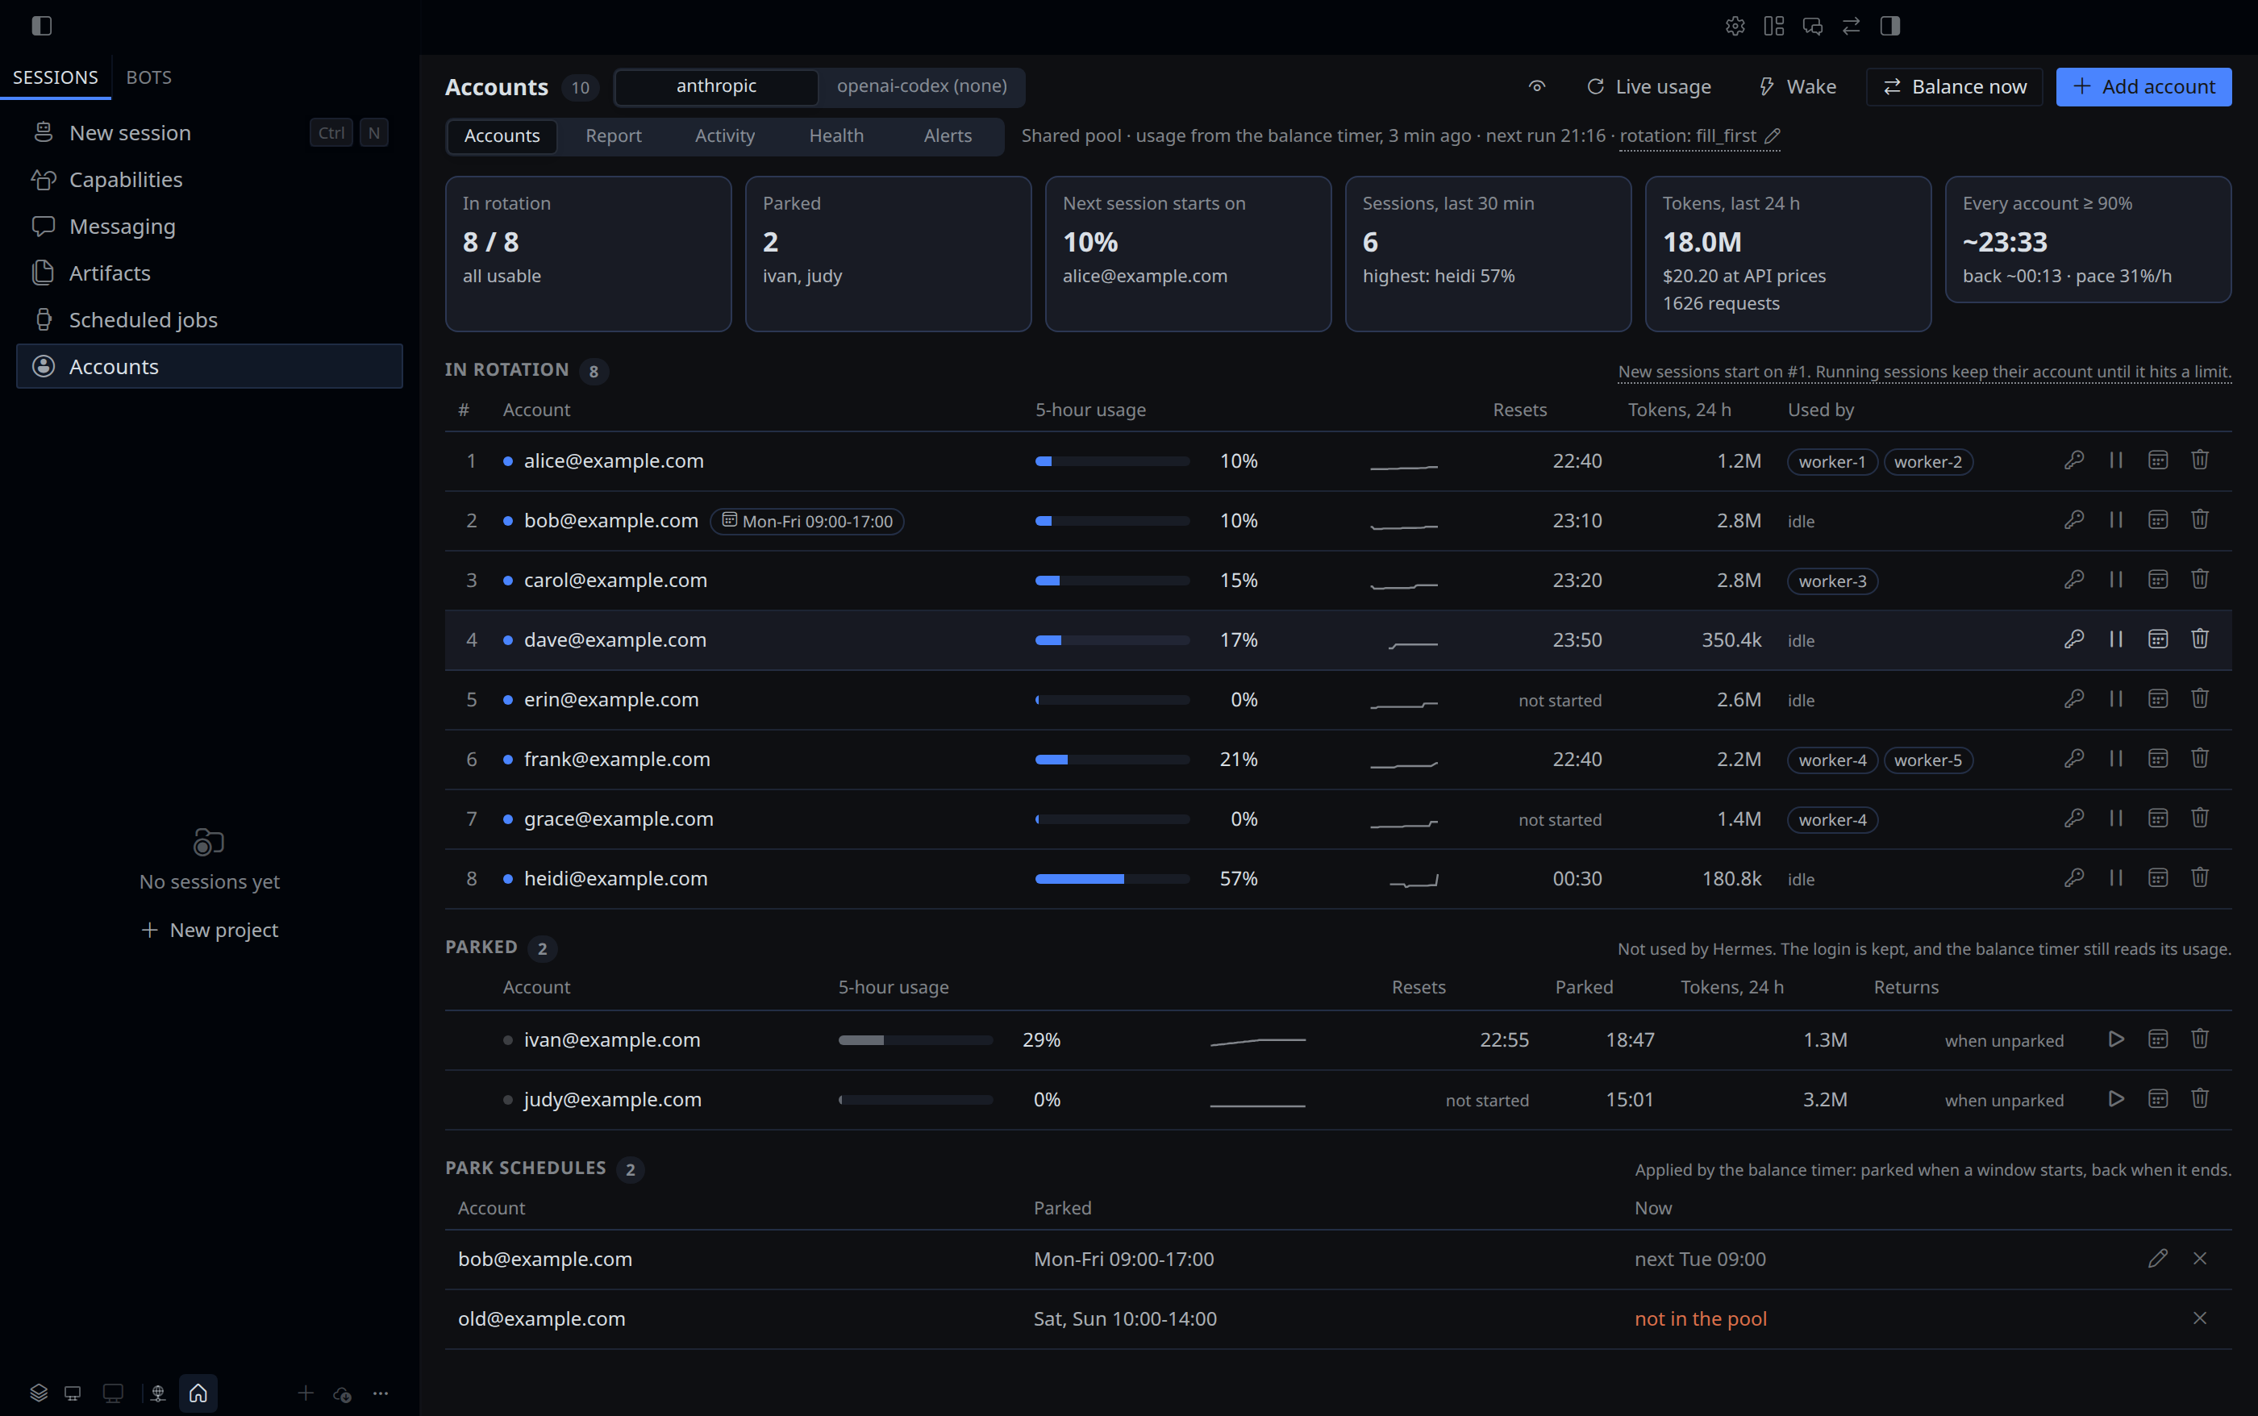Screen dimensions: 2258x1416
Task: Pause bob@example.com with the park icon
Action: pos(2115,520)
